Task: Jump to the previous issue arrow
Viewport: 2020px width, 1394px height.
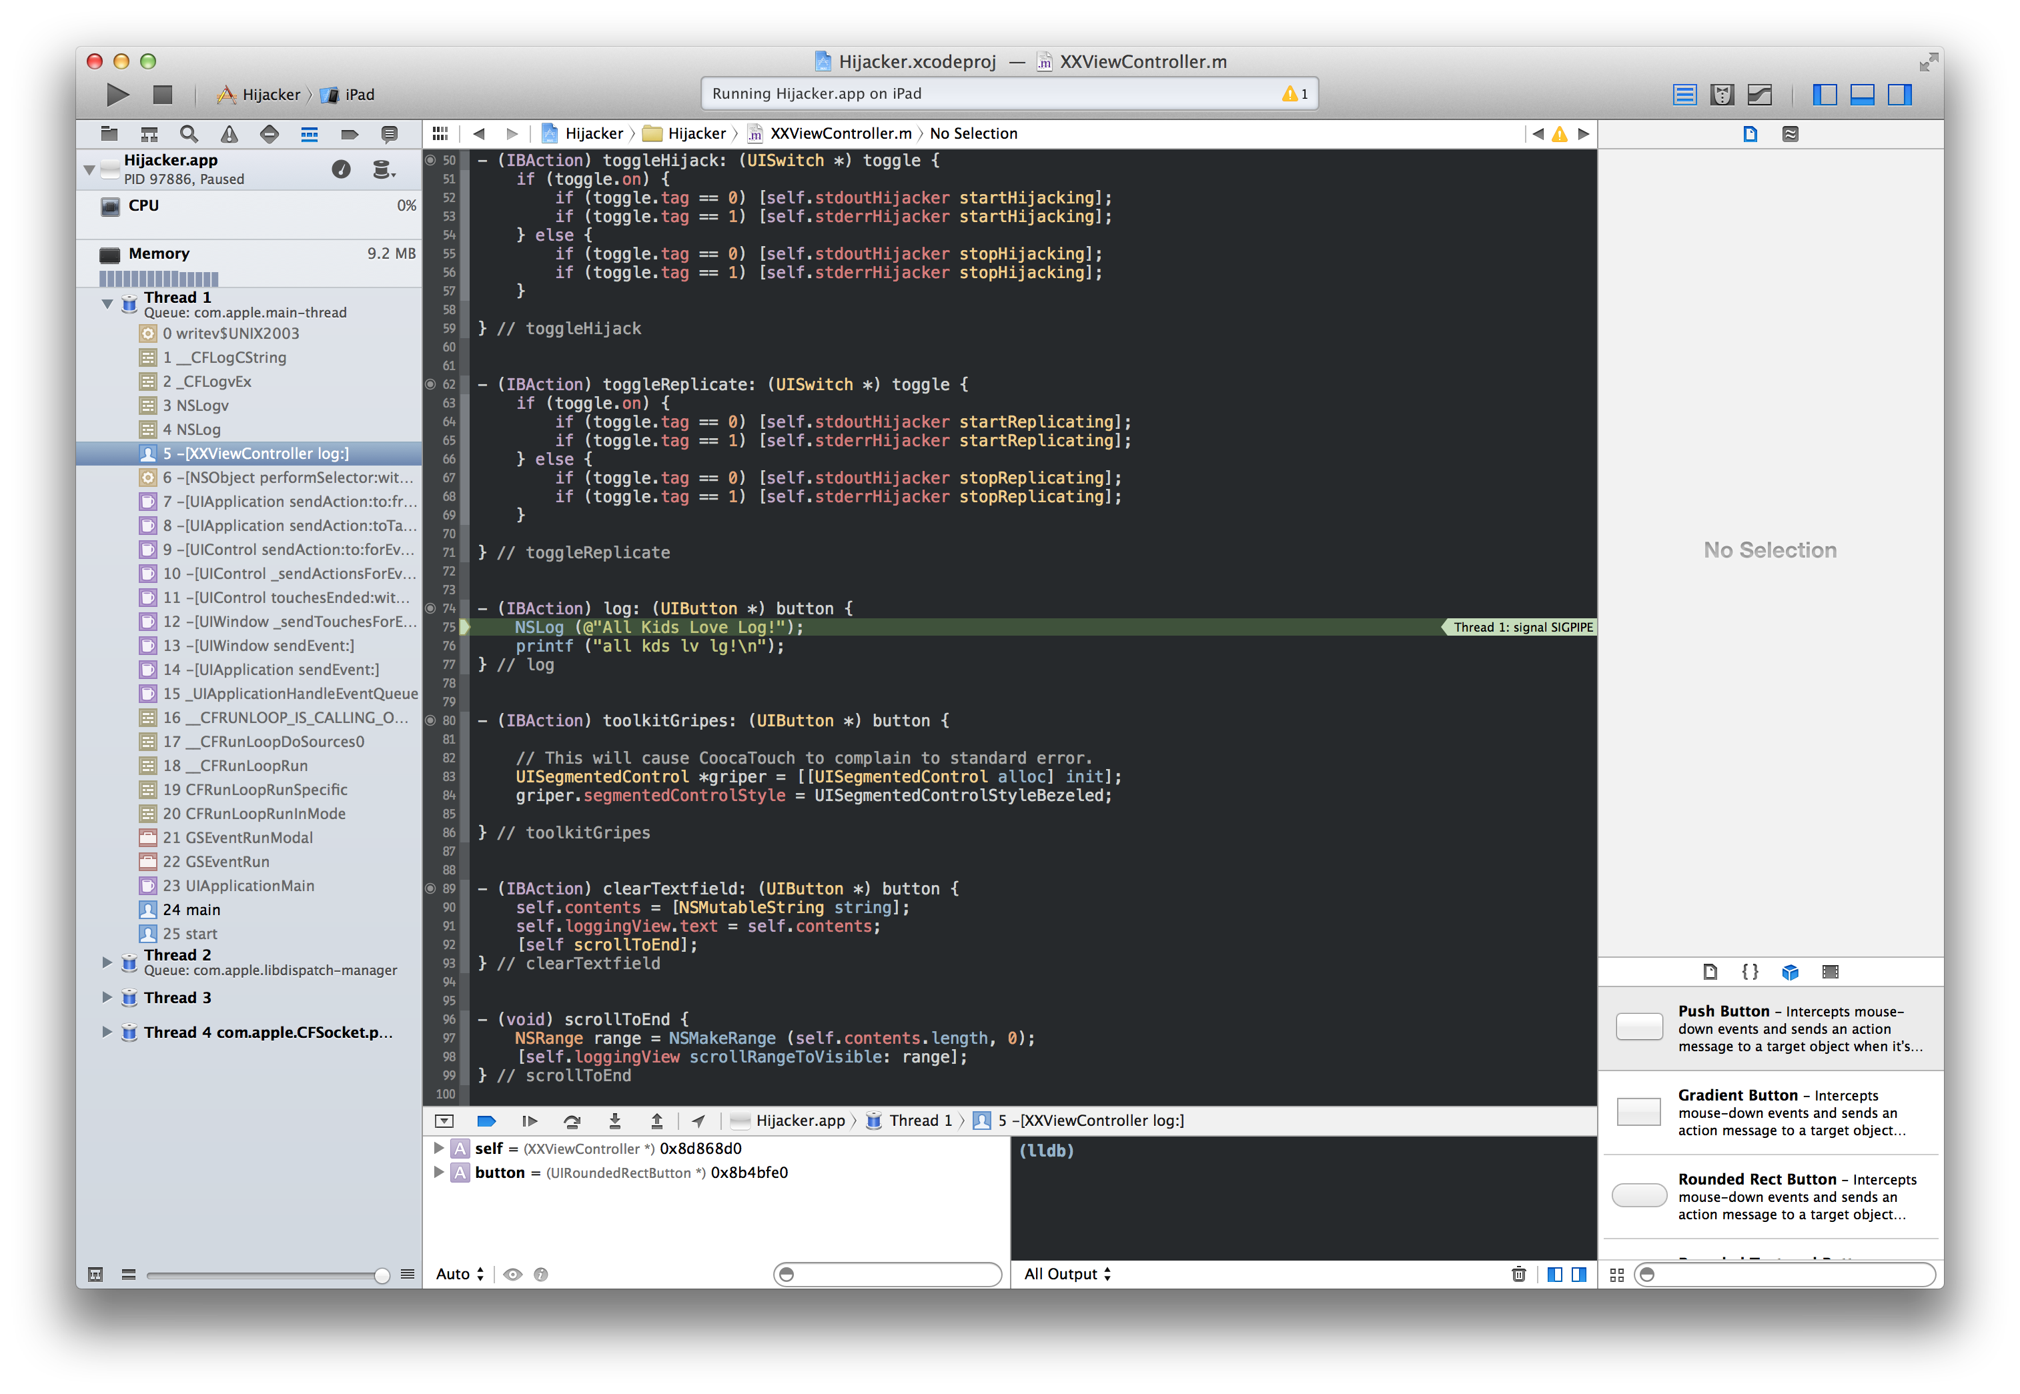Action: click(x=1538, y=133)
